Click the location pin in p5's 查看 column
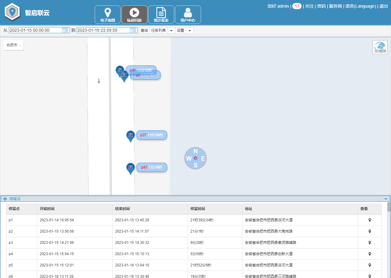Viewport: 391px width, 278px height. (370, 265)
